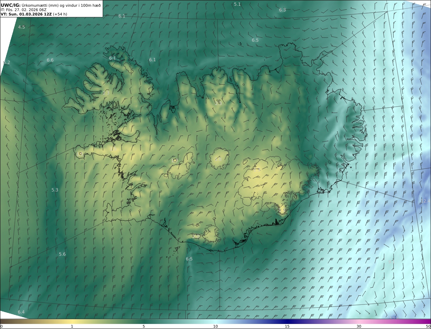Image resolution: width=431 pixels, height=329 pixels.
Task: Select the 'VT: Sun. 01.03.2026 12Z' line
Action: coord(26,14)
